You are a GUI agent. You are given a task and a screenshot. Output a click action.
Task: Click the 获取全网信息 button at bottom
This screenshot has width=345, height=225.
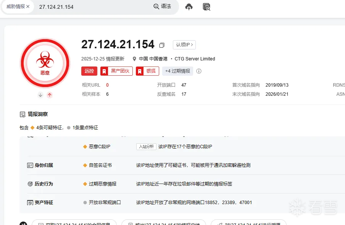74,223
